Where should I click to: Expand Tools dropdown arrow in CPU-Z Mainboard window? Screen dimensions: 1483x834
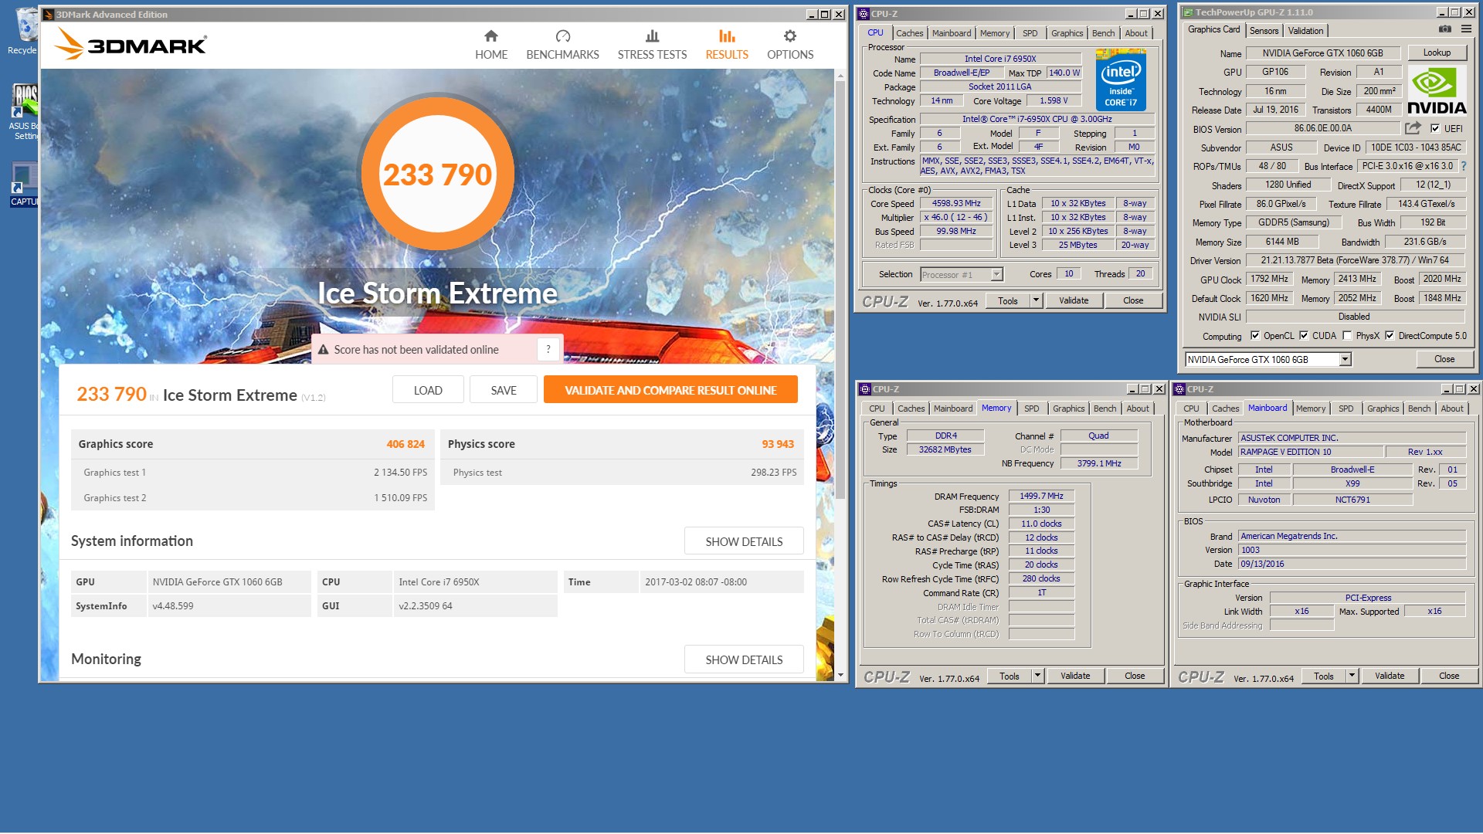pos(1352,676)
